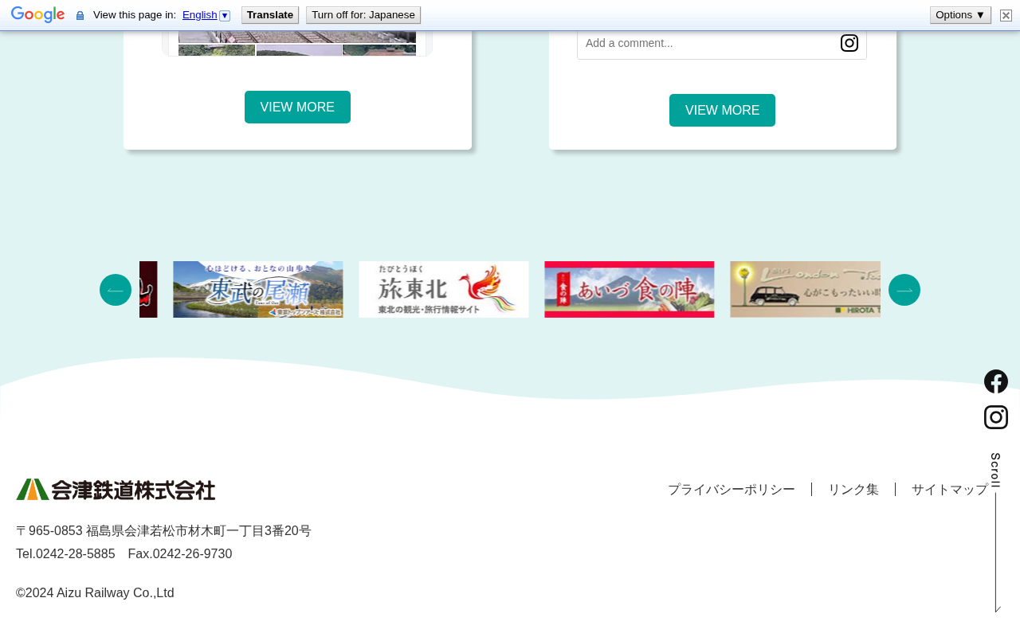The height and width of the screenshot is (637, 1020).
Task: Open the 旅東北 banner thumbnail
Action: pyautogui.click(x=444, y=289)
